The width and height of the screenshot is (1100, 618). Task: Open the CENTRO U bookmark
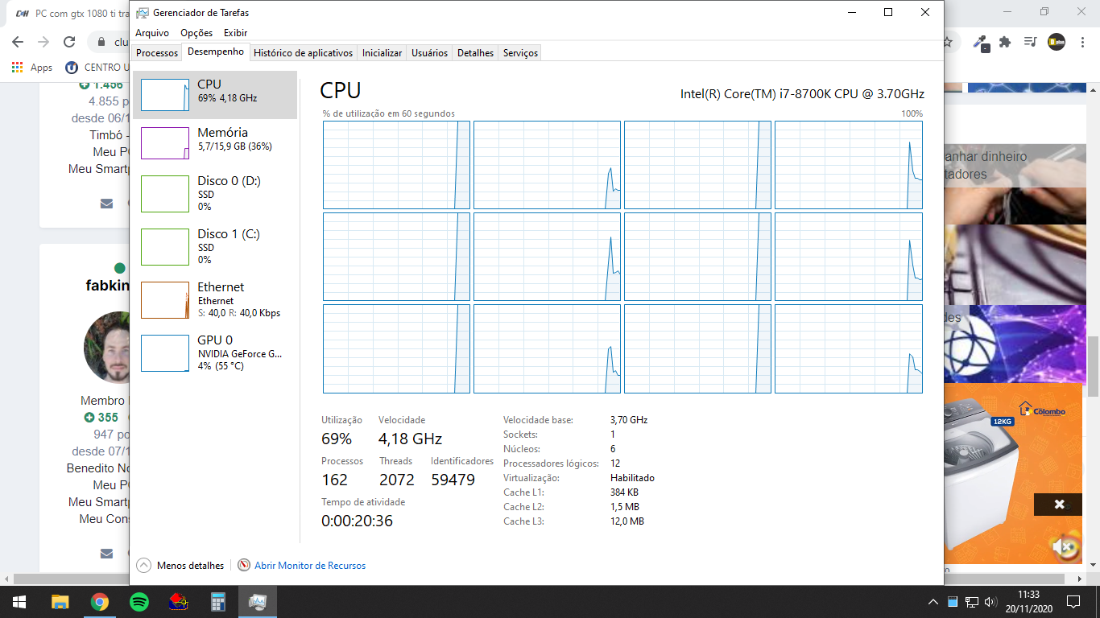97,68
